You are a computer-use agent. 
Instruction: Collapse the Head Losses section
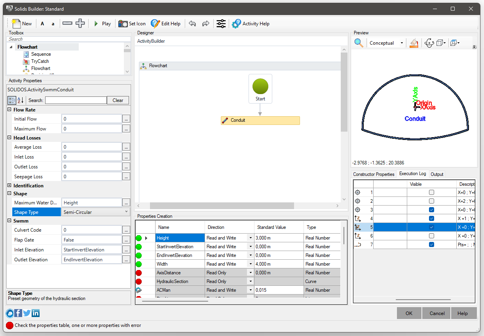9,138
